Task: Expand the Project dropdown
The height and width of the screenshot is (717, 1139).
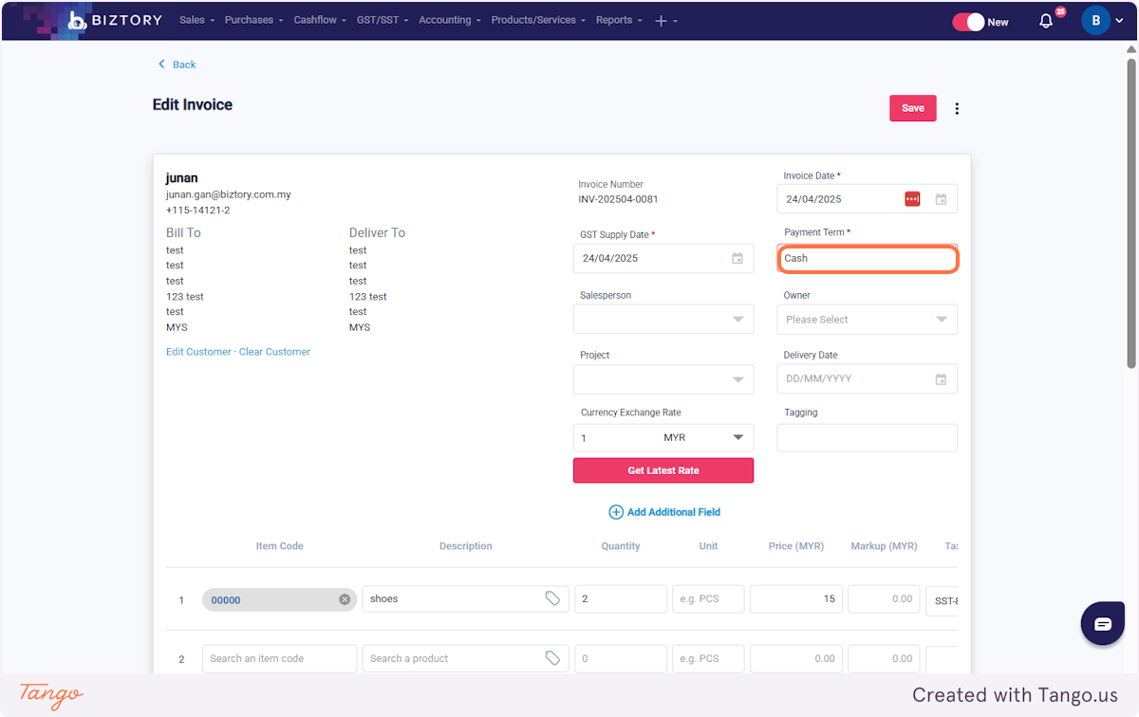Action: (738, 379)
